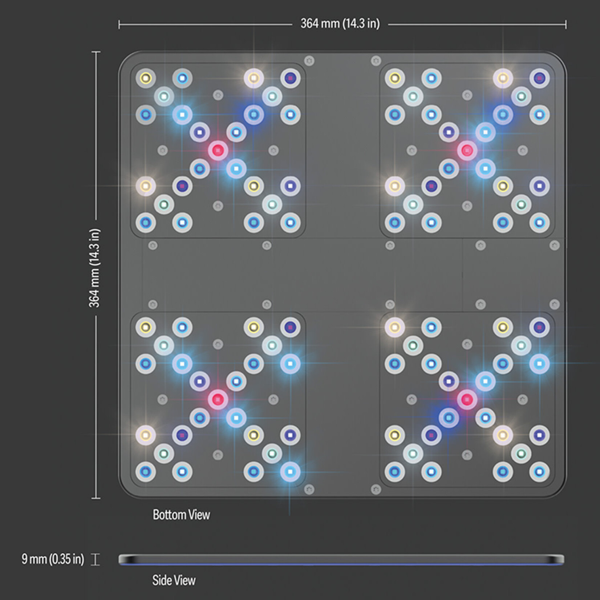Click the LED at bottom-left cluster's bottom-left corner

146,472
